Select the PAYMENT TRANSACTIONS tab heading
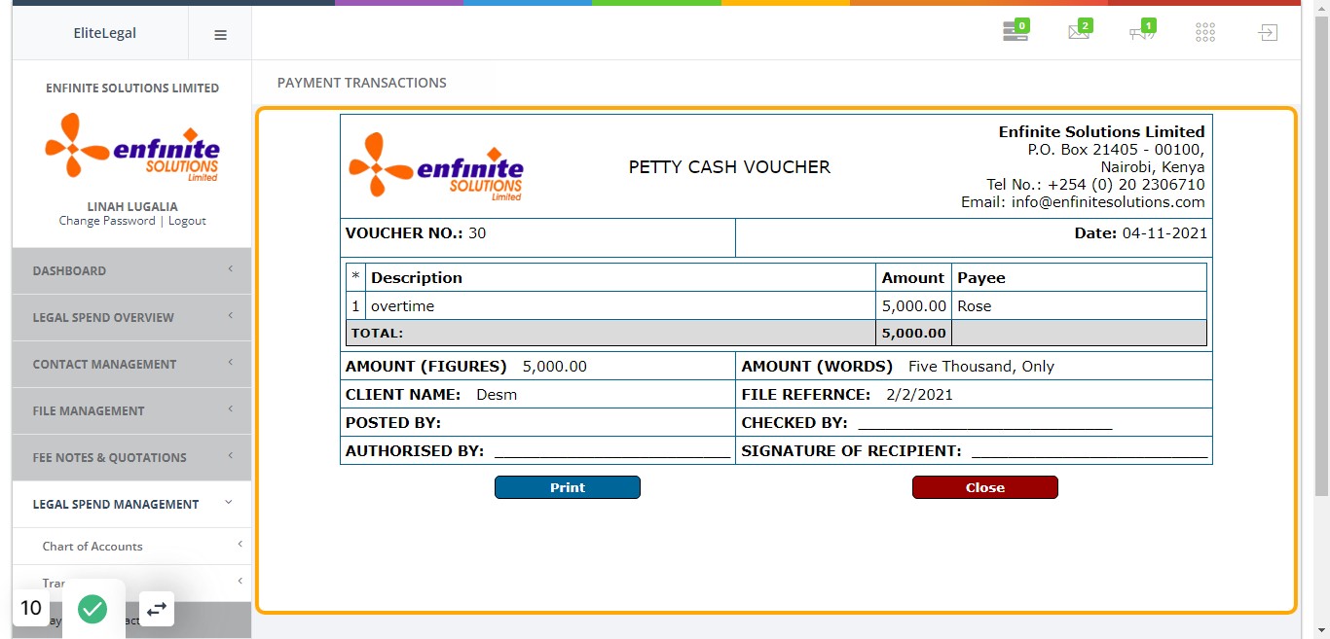Viewport: 1330px width, 639px height. pos(362,83)
